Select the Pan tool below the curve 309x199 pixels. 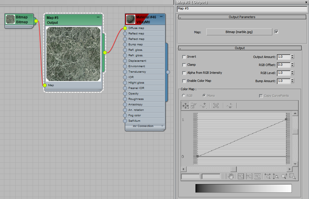tap(231, 176)
